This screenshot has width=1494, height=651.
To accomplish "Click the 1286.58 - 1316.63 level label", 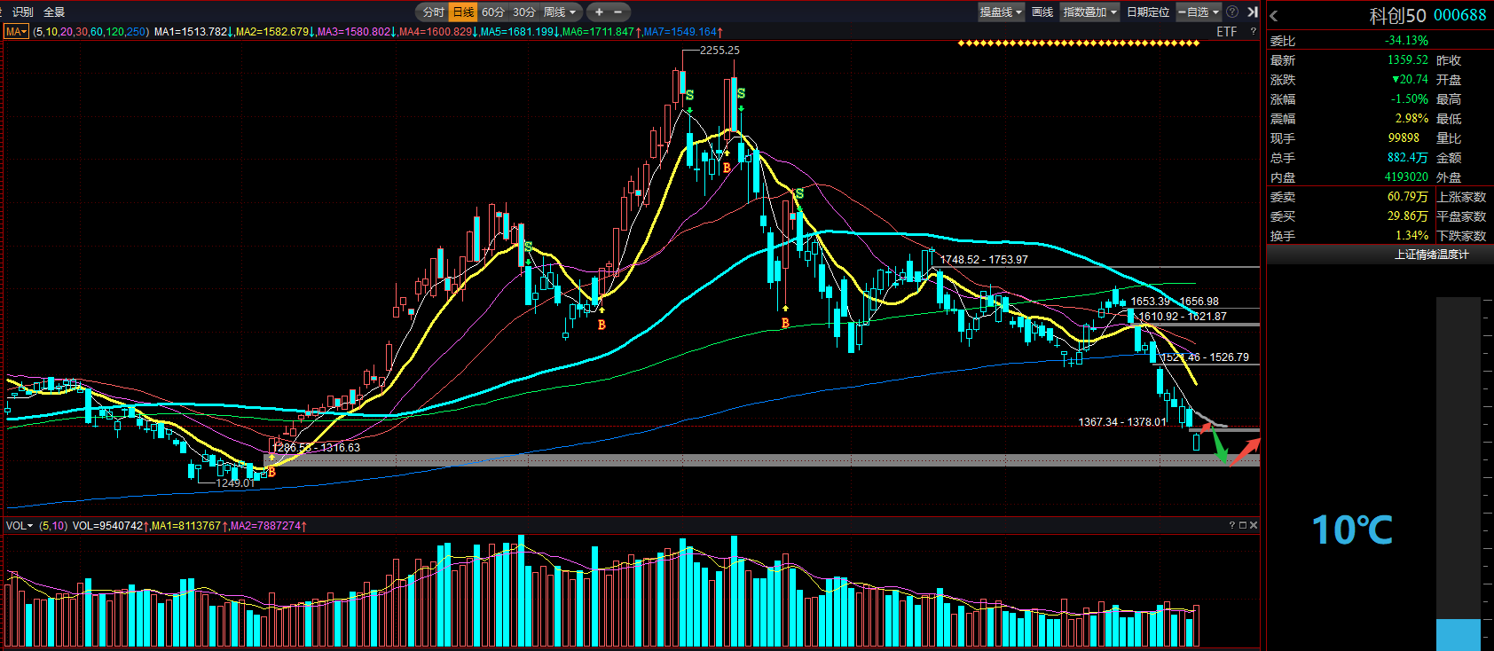I will 316,448.
